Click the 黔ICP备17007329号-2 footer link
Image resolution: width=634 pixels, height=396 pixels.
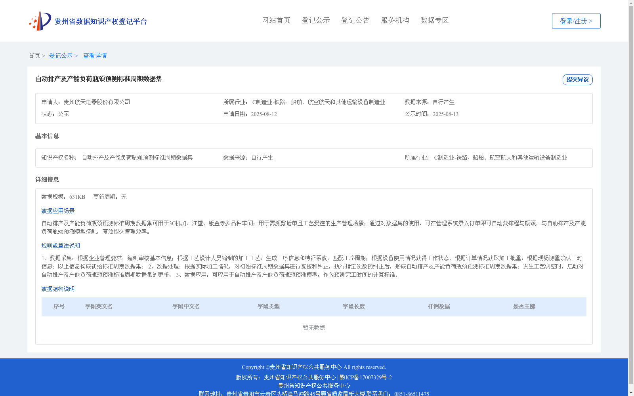tap(366, 377)
